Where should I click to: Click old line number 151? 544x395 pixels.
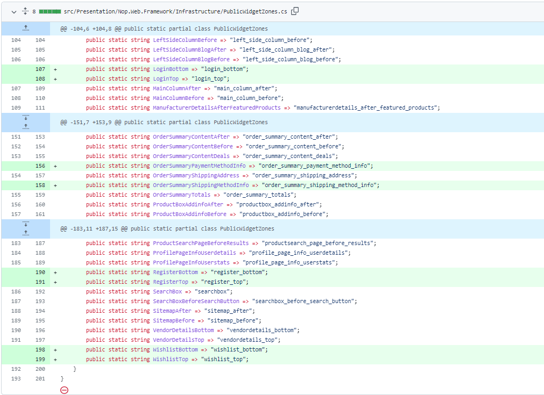16,137
